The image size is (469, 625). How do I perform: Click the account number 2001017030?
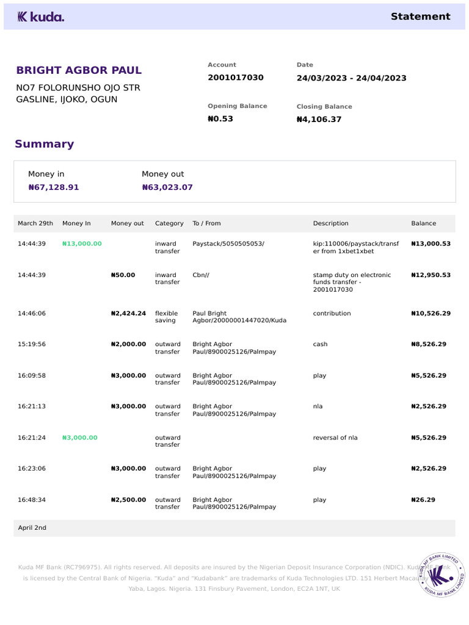(x=236, y=78)
